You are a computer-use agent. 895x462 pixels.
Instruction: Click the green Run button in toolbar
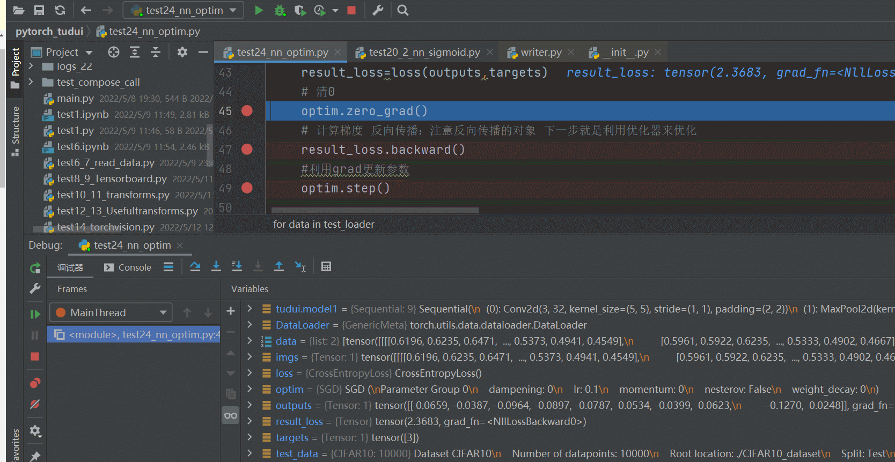click(x=259, y=10)
